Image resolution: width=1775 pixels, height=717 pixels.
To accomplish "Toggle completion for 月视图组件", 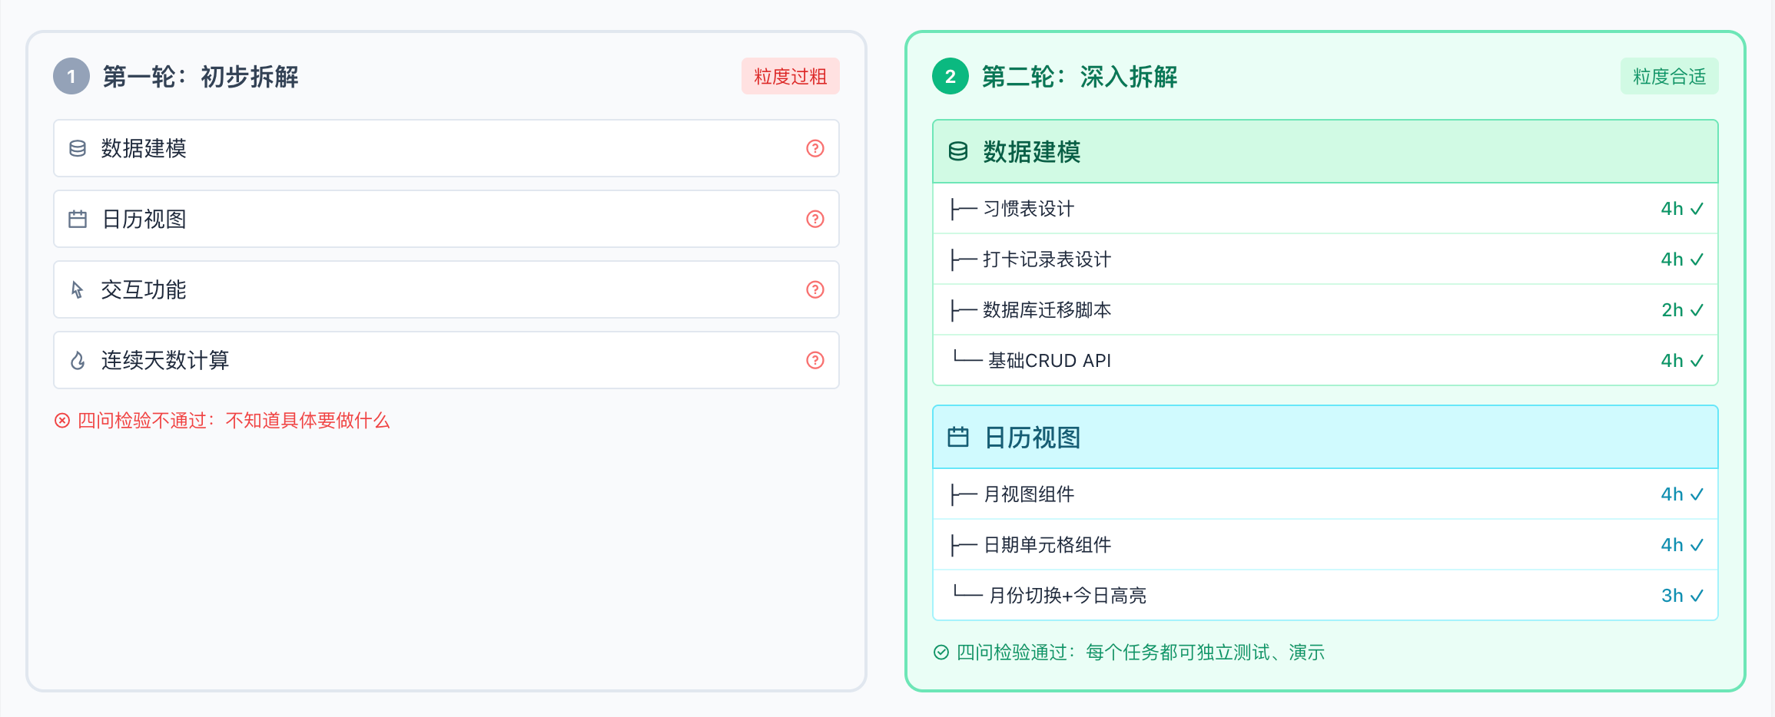I will [1697, 494].
